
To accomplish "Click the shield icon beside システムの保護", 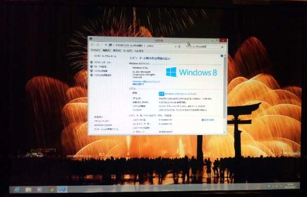I will [x=91, y=71].
